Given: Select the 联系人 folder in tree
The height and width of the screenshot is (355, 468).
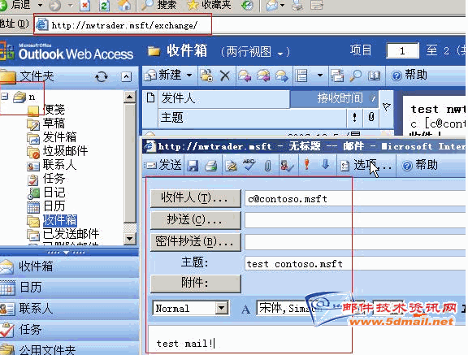Looking at the screenshot, I should click(x=59, y=165).
